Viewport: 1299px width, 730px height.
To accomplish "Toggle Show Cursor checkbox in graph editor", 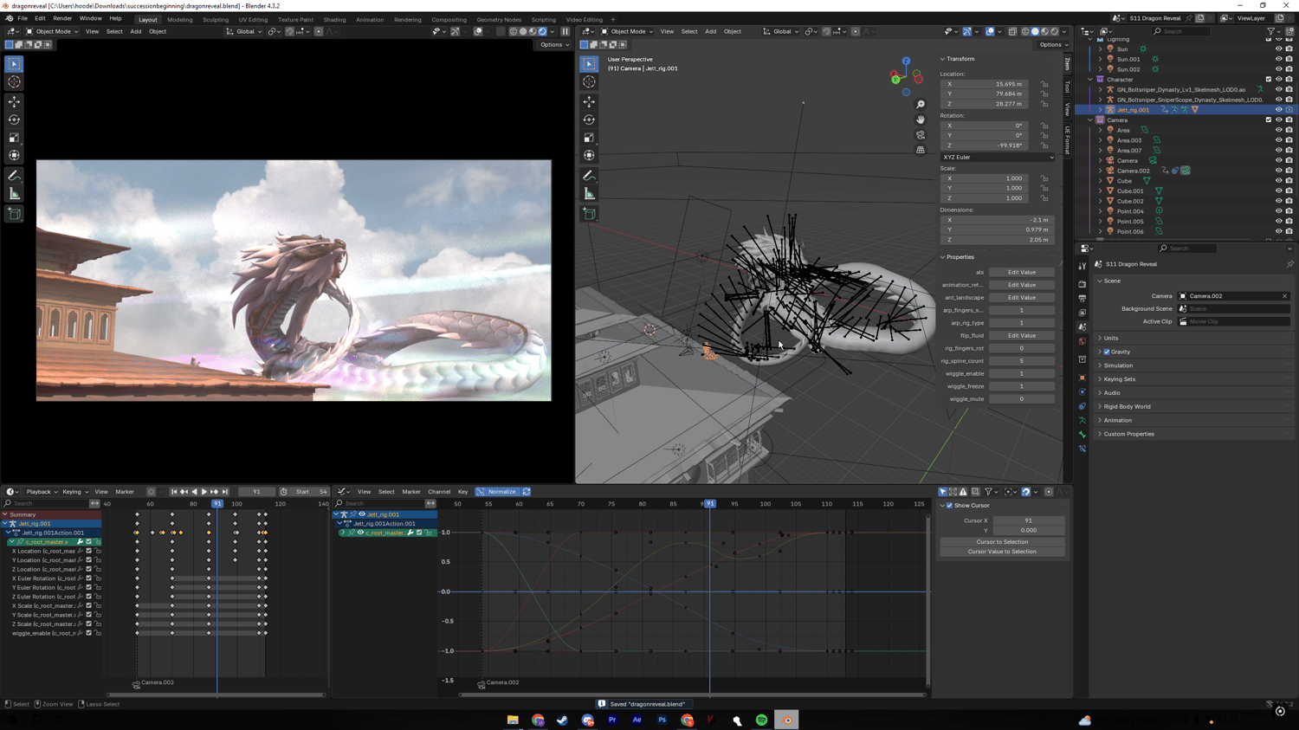I will pyautogui.click(x=949, y=506).
